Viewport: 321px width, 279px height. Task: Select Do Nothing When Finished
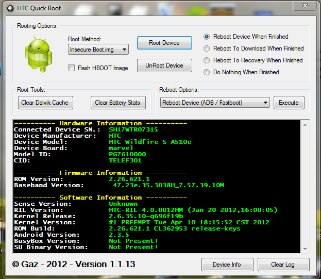tap(207, 72)
